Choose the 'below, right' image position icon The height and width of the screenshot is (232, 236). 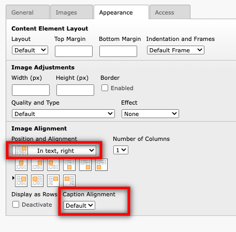click(85, 165)
